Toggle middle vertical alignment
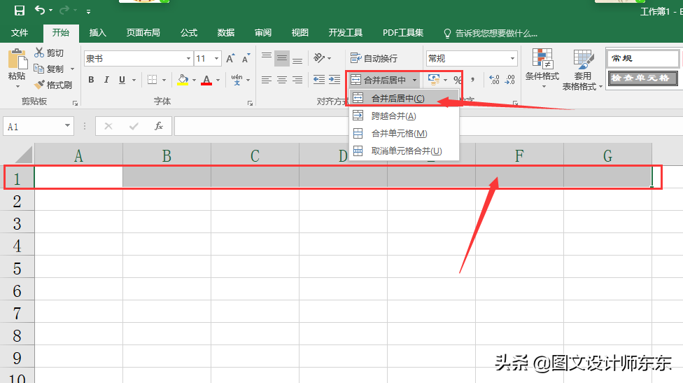Viewport: 683px width, 383px height. coord(282,58)
